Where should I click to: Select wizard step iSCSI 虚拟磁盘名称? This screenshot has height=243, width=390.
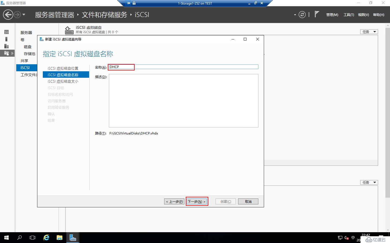coord(66,75)
